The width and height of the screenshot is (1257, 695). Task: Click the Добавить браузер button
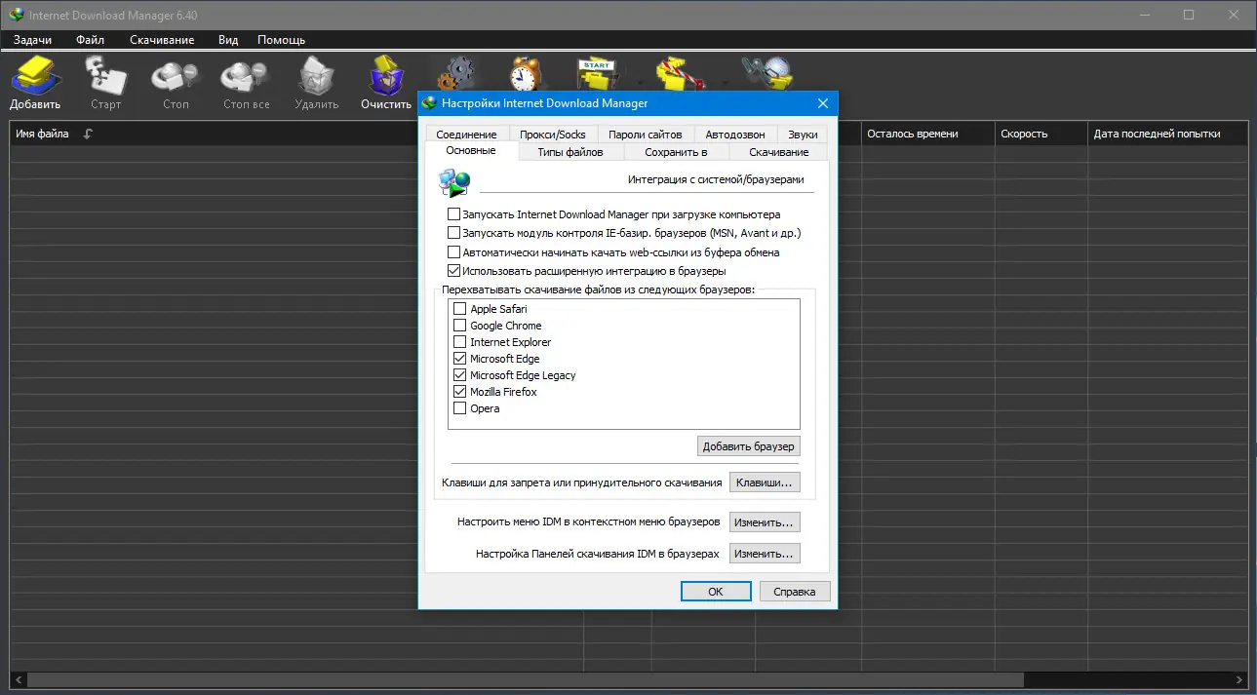749,446
